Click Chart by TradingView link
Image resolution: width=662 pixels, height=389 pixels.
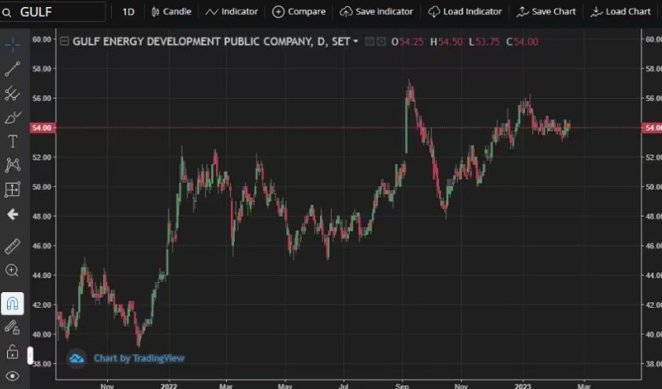click(x=139, y=358)
